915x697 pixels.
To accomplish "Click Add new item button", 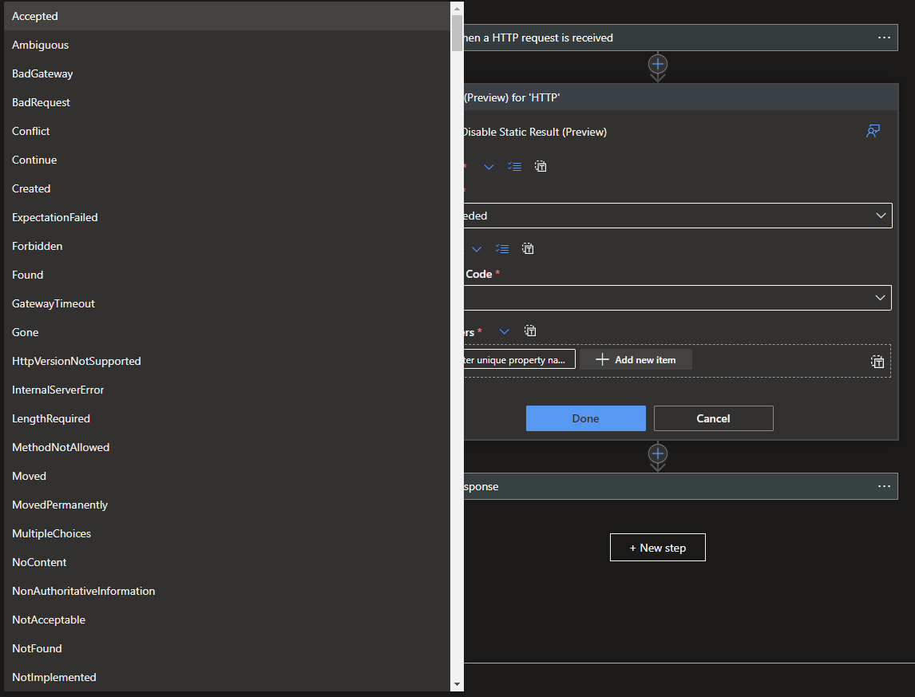I will tap(636, 359).
